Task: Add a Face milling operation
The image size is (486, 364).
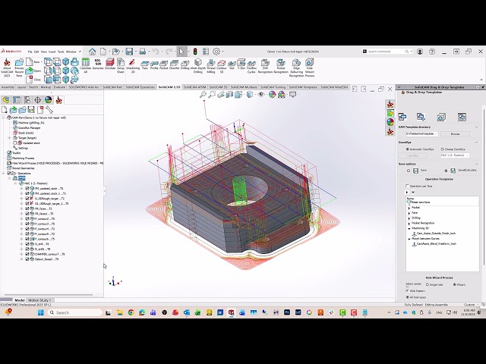Action: 145,65
